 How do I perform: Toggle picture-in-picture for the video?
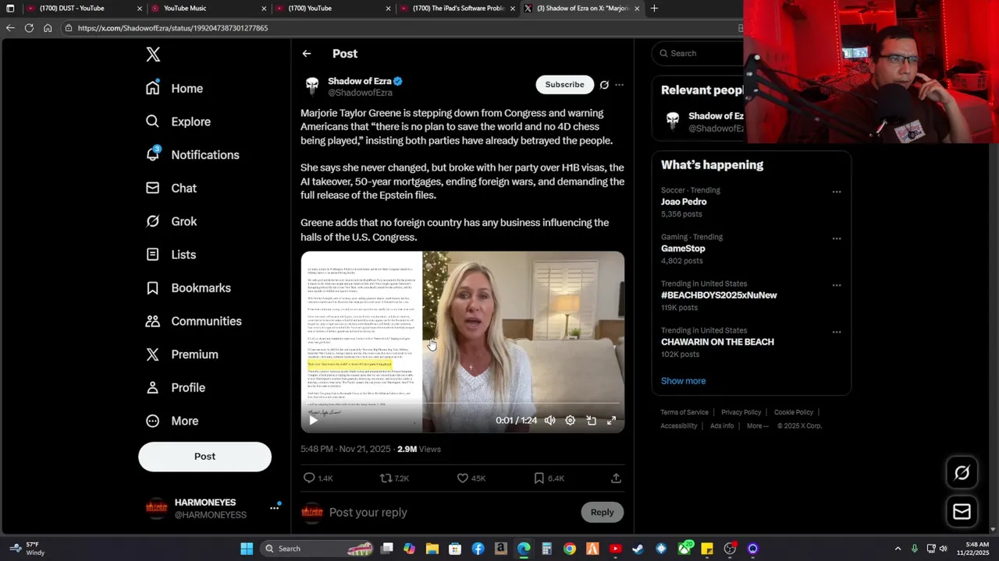click(x=591, y=420)
